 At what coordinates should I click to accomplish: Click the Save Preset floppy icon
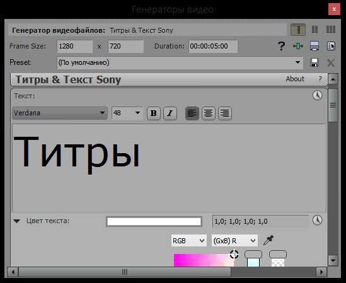coord(314,62)
